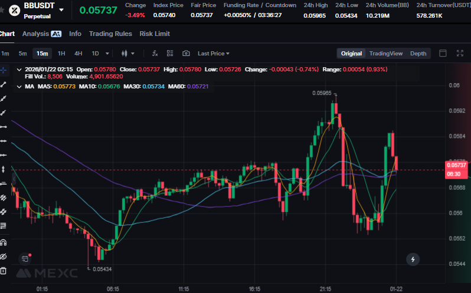
Task: Click the MA60 value 0.05721
Action: click(198, 87)
